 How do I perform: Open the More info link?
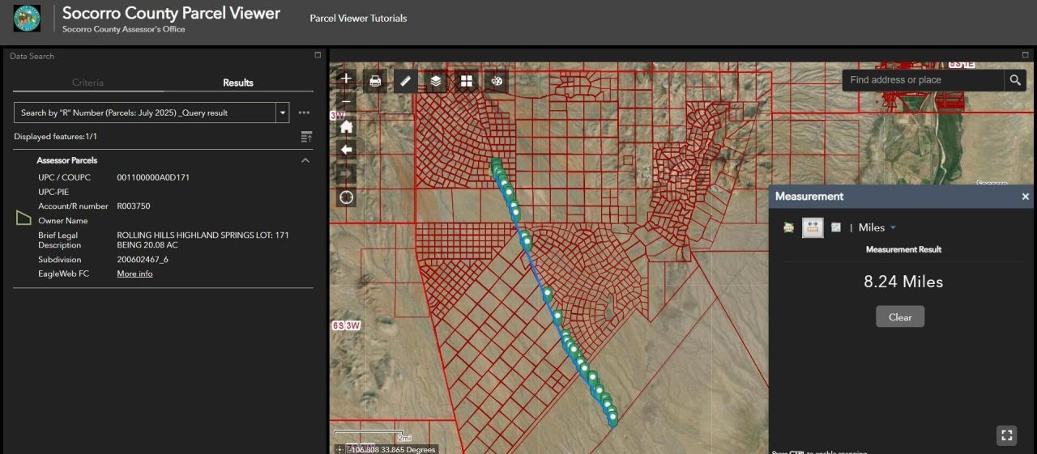[134, 274]
